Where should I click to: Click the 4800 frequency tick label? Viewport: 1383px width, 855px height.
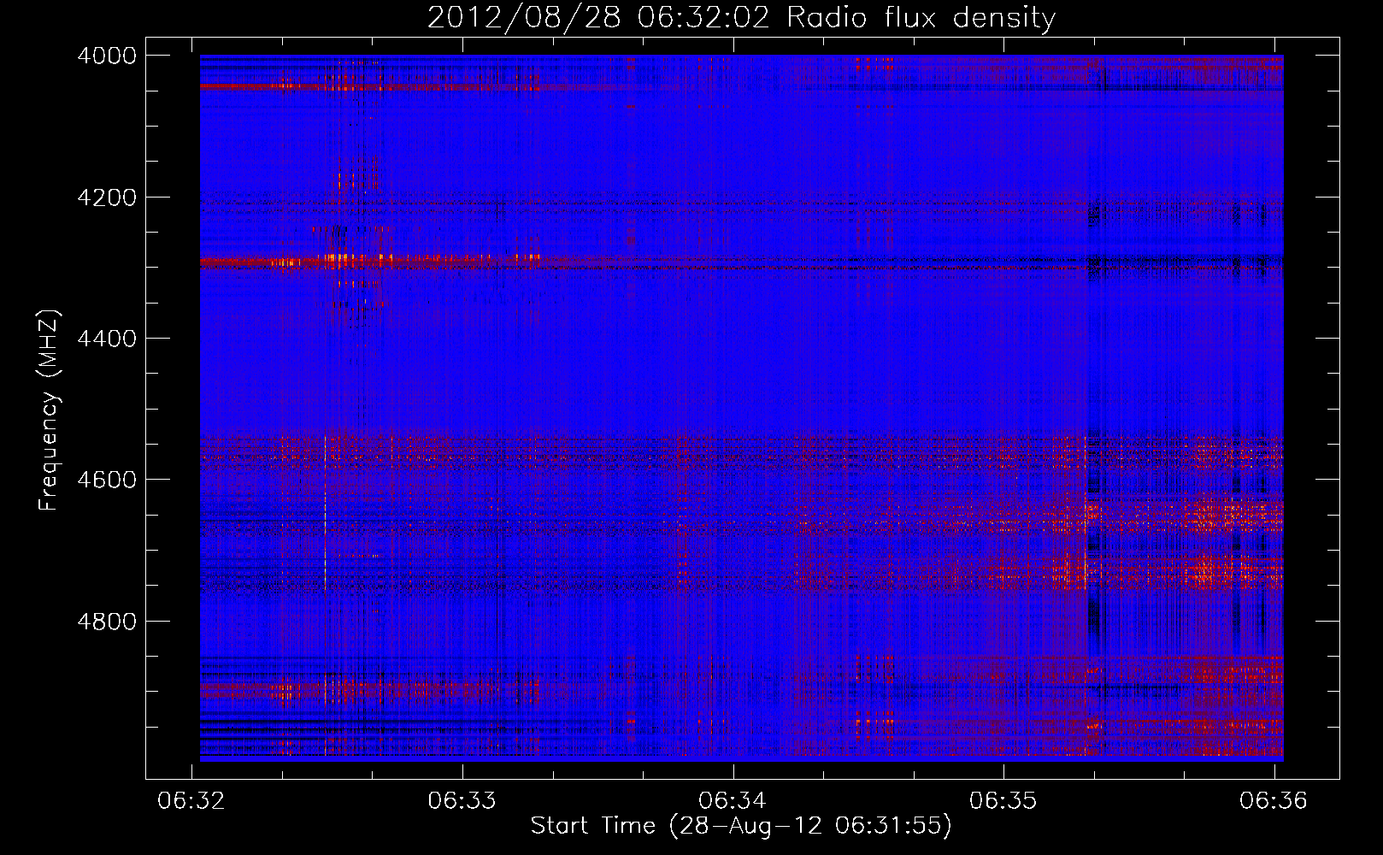pyautogui.click(x=107, y=622)
